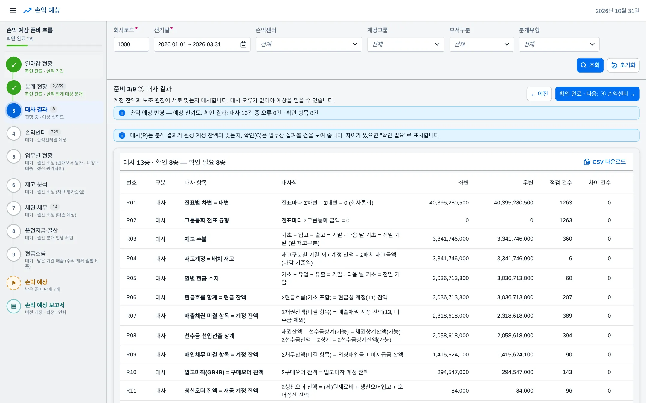
Task: Select row R07 매출채권 미결 항목 = 계정 잔액
Action: click(377, 316)
